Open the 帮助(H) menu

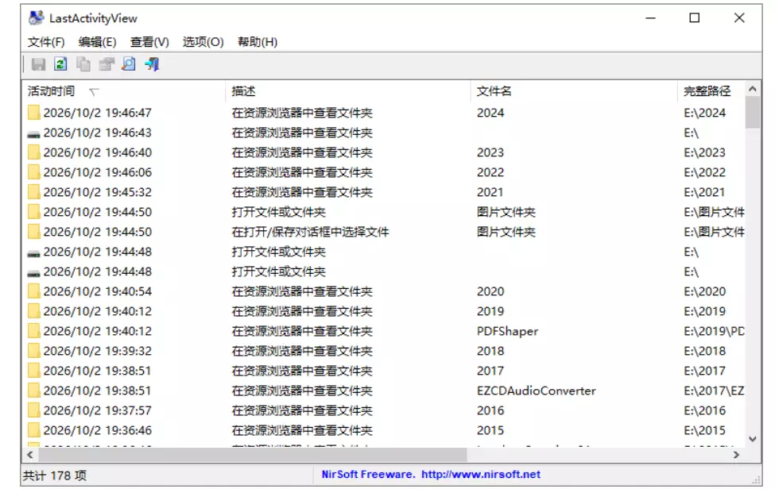click(x=258, y=42)
